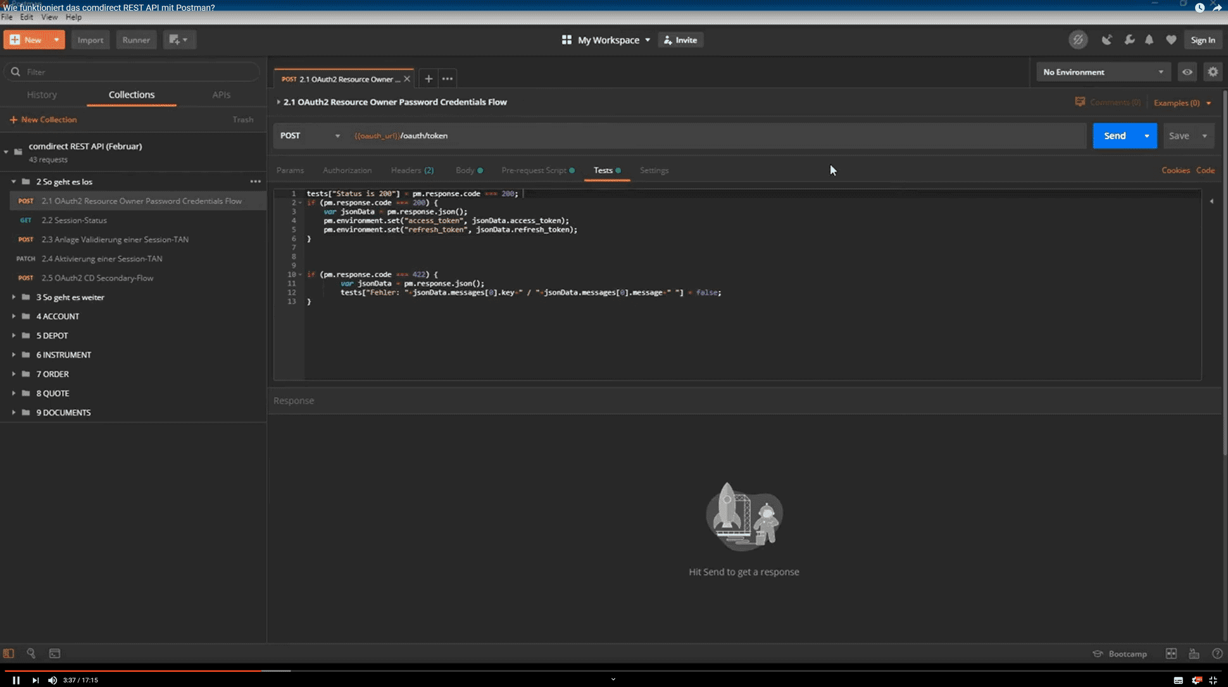This screenshot has width=1228, height=687.
Task: Open the 2 So geht es los folder options
Action: (x=255, y=182)
